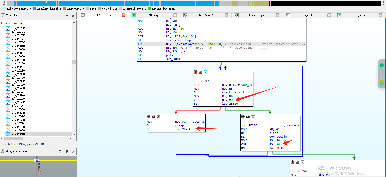Click the Hex View-1 tab icon

click(185, 15)
